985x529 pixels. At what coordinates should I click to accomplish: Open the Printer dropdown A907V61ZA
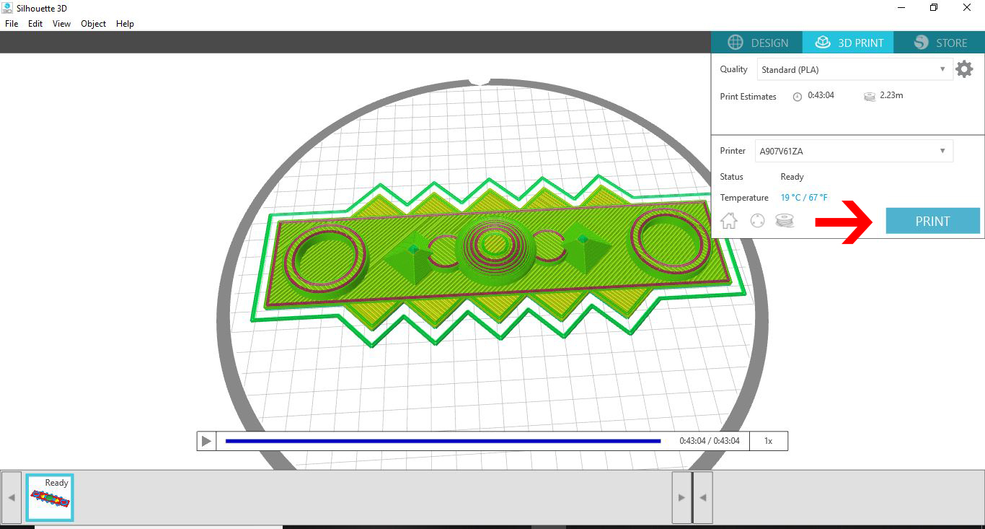pyautogui.click(x=854, y=151)
